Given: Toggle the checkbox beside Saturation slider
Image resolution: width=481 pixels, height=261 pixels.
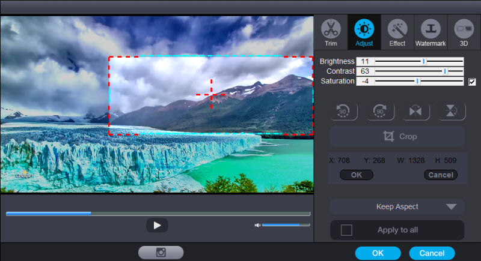Looking at the screenshot, I should 472,82.
